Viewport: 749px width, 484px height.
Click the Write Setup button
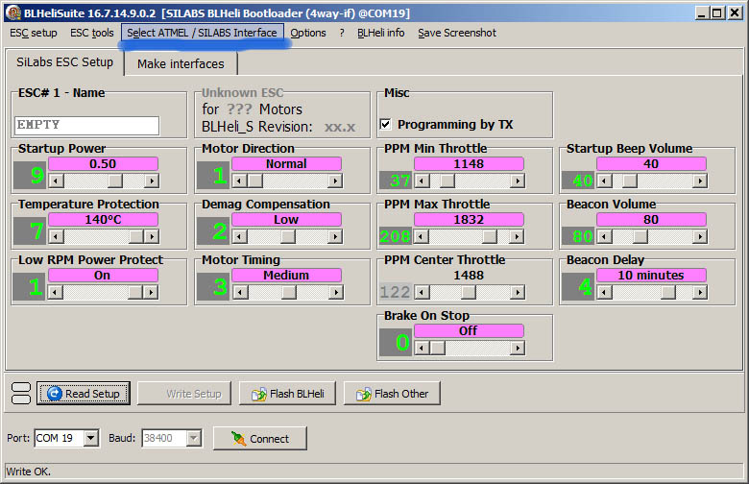coord(184,393)
